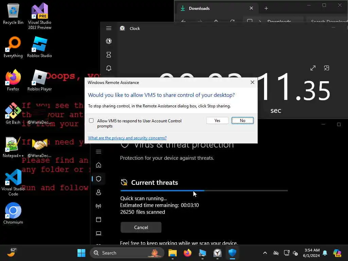Open Firefox from the taskbar
348x261 pixels.
click(x=188, y=253)
